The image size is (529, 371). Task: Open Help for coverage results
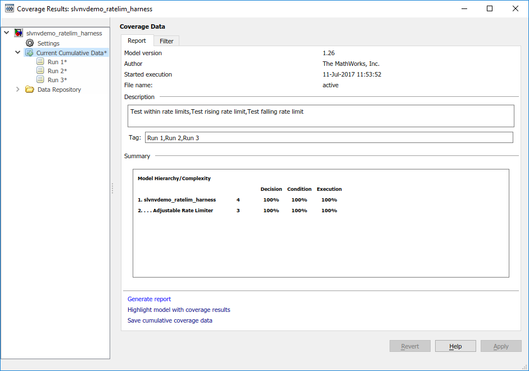coord(455,346)
